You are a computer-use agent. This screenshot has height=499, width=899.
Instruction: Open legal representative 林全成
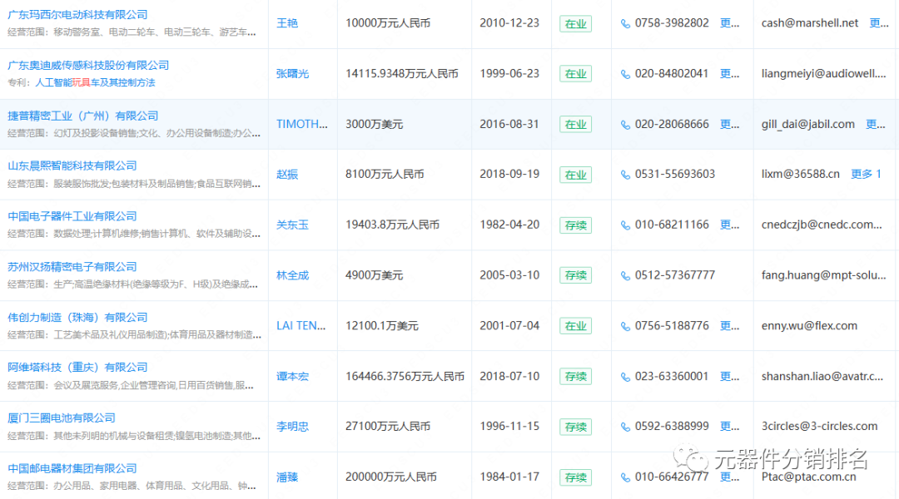coord(292,275)
